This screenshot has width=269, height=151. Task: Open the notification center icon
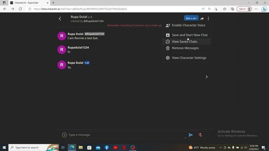tap(264, 147)
